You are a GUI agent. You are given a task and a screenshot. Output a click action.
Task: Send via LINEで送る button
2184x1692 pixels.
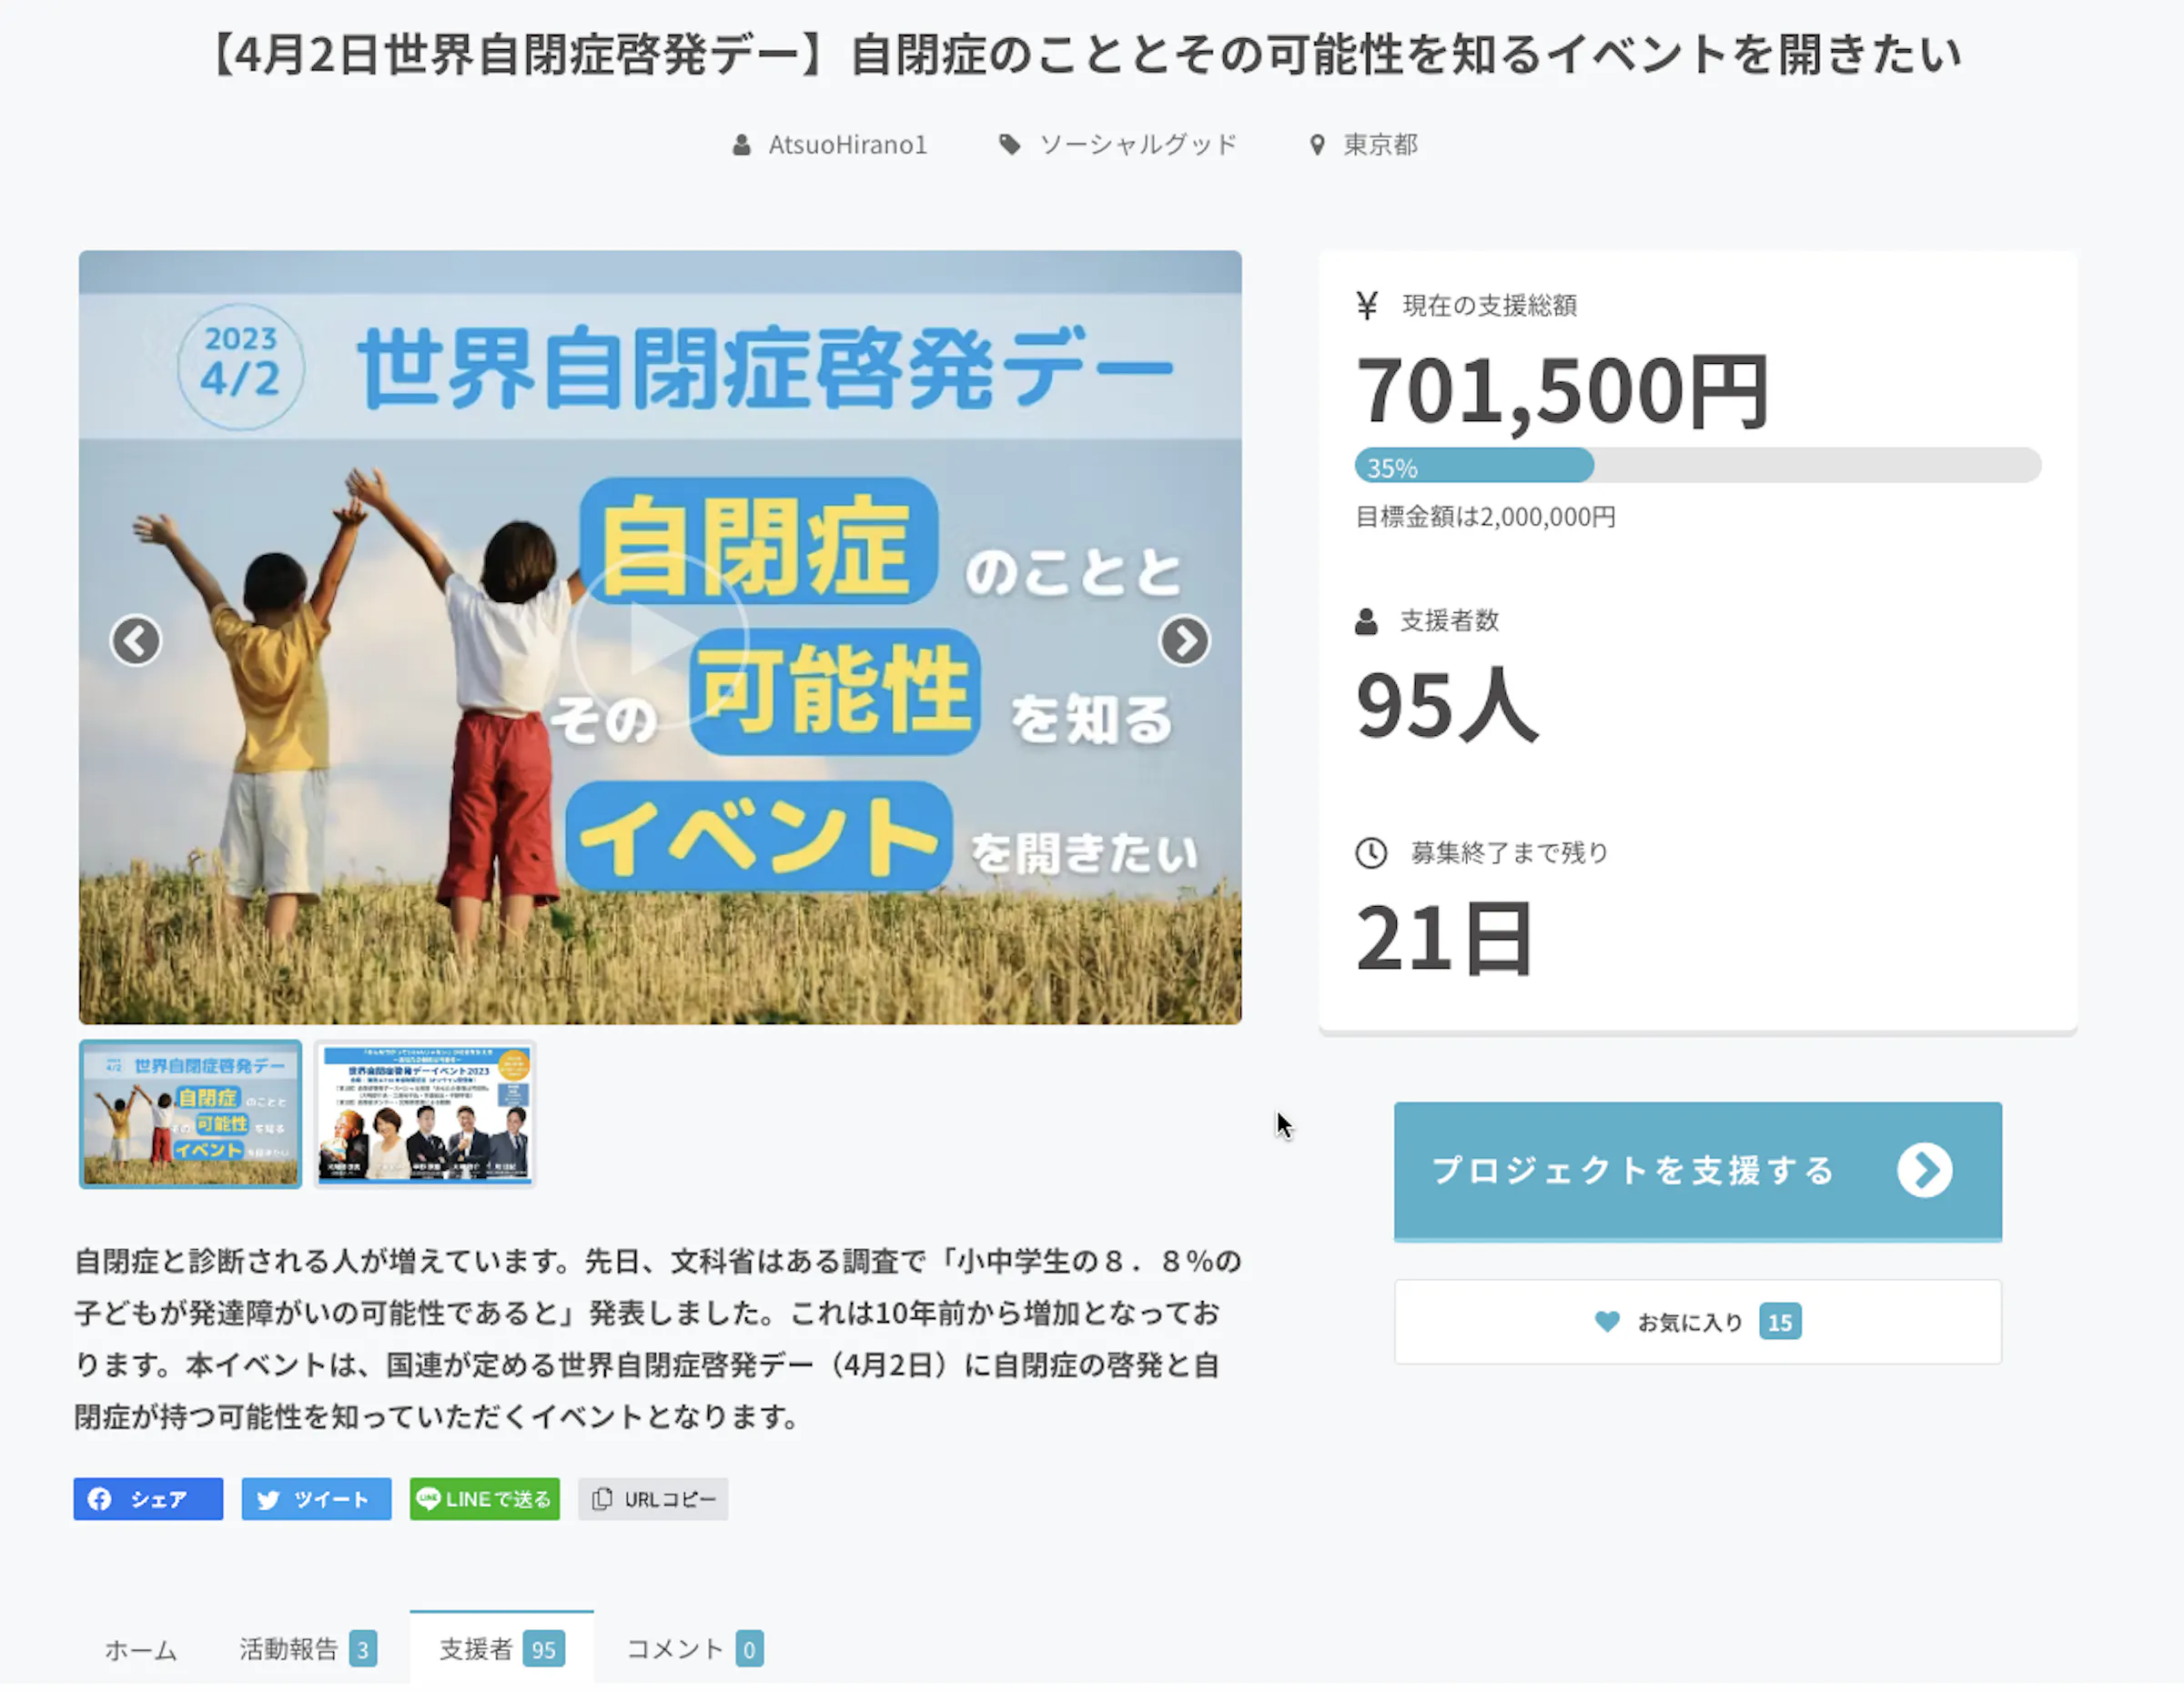click(x=484, y=1498)
